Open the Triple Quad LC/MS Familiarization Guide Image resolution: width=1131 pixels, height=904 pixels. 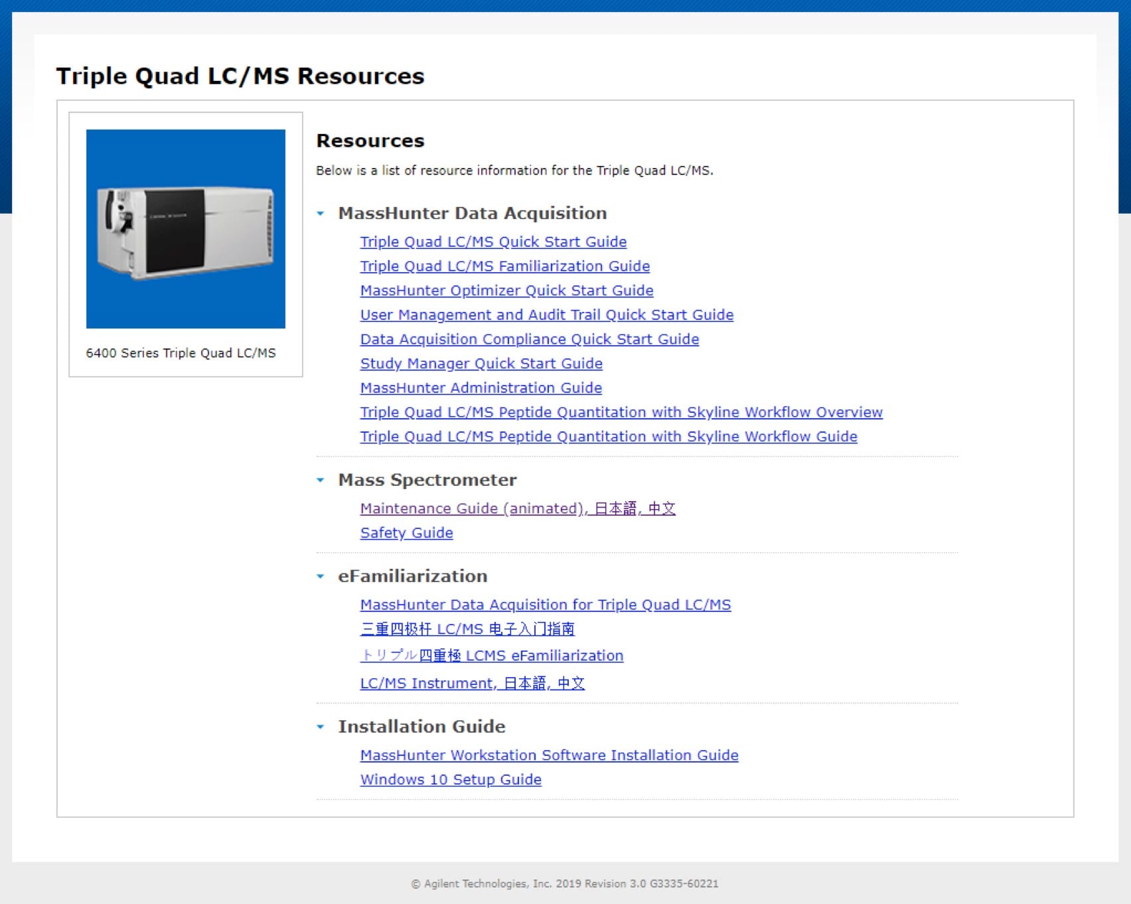[504, 266]
